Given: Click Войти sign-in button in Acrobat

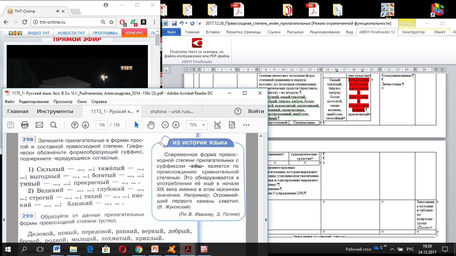Looking at the screenshot, I should coord(256,111).
